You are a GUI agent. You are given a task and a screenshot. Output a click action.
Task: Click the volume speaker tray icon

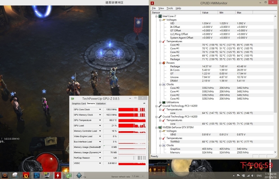(253, 176)
